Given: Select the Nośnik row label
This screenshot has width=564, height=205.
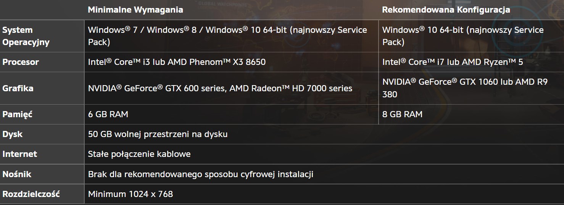Looking at the screenshot, I should point(17,174).
